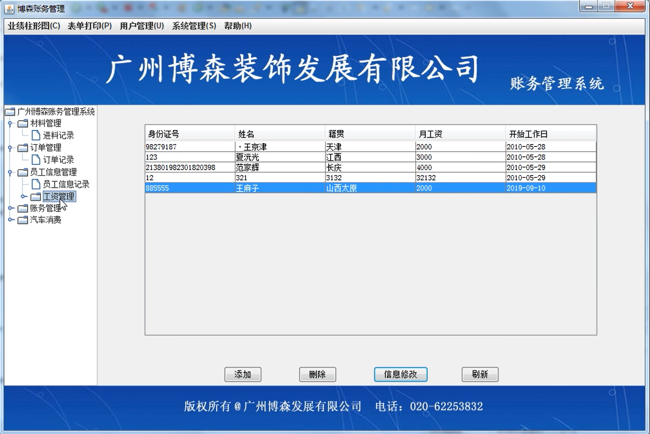Click the 删除 button
The height and width of the screenshot is (434, 650).
[317, 374]
